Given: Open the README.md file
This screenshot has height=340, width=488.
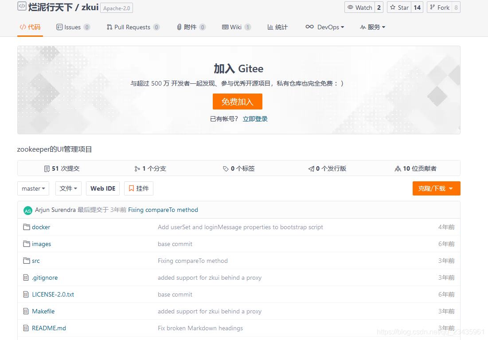Looking at the screenshot, I should (49, 328).
